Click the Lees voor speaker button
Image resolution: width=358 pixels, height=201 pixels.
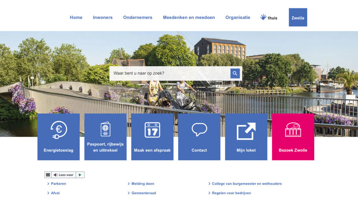point(64,175)
